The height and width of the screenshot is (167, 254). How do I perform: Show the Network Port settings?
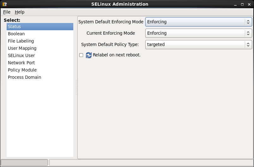coord(40,63)
